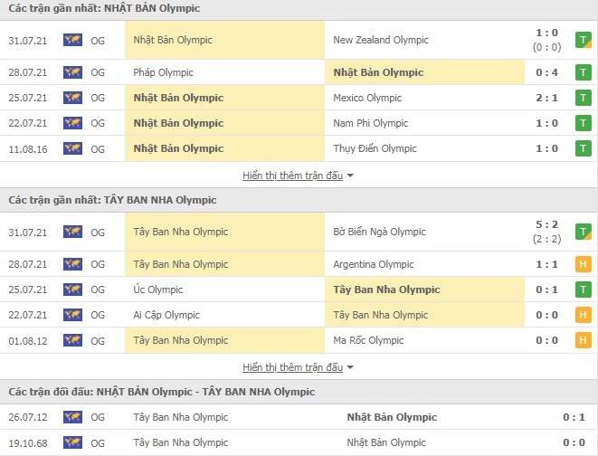Click the world flag icon on 28.07.21 Pháp Olympic row
Viewport: 598px width, 456px height.
[x=73, y=72]
